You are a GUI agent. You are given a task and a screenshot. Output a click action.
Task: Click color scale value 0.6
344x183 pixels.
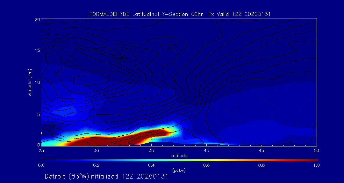click(206, 166)
